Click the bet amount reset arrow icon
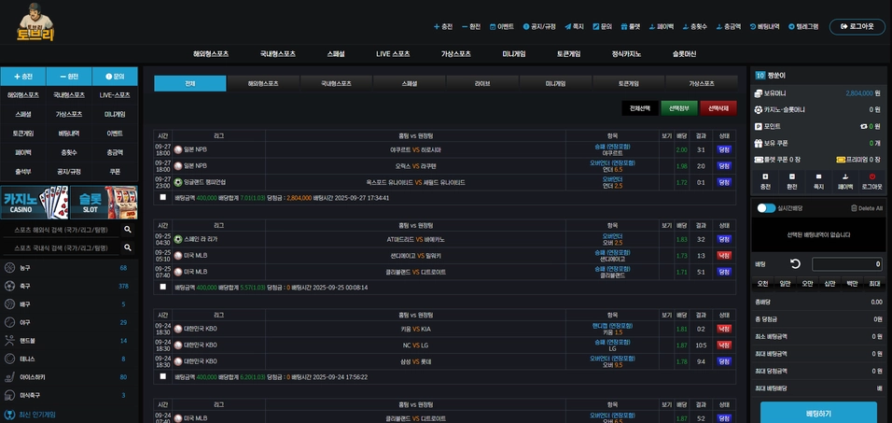The width and height of the screenshot is (892, 423). [x=795, y=264]
